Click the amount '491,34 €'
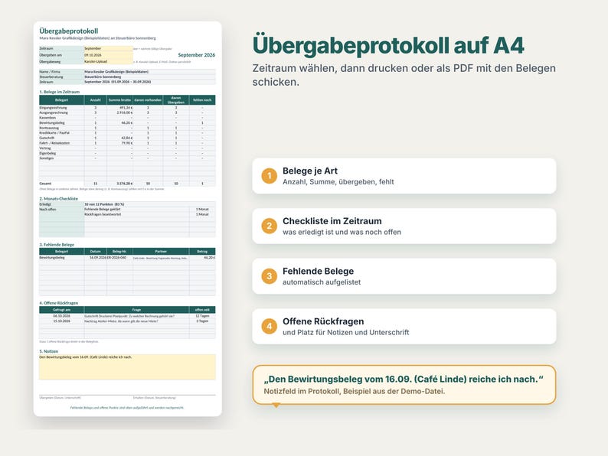This screenshot has height=456, width=608. coord(126,108)
